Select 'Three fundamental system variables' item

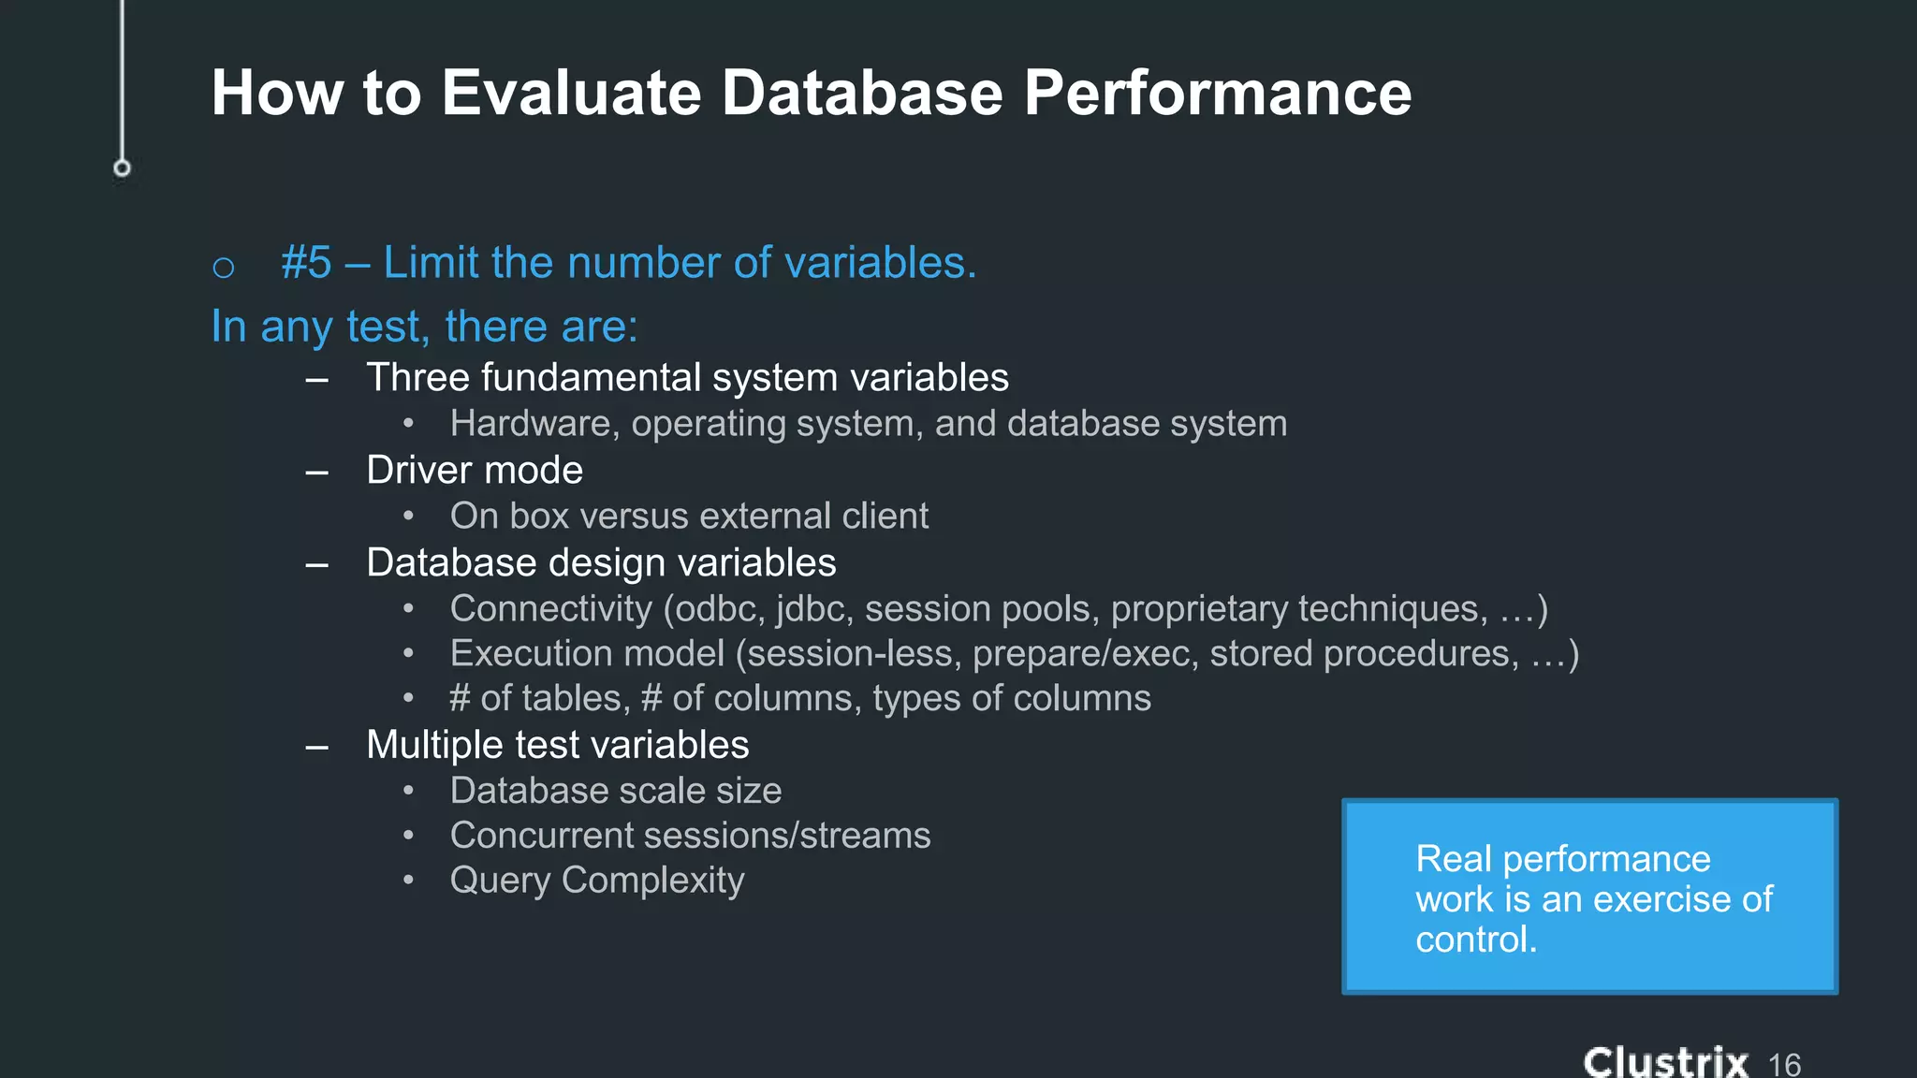pyautogui.click(x=687, y=378)
